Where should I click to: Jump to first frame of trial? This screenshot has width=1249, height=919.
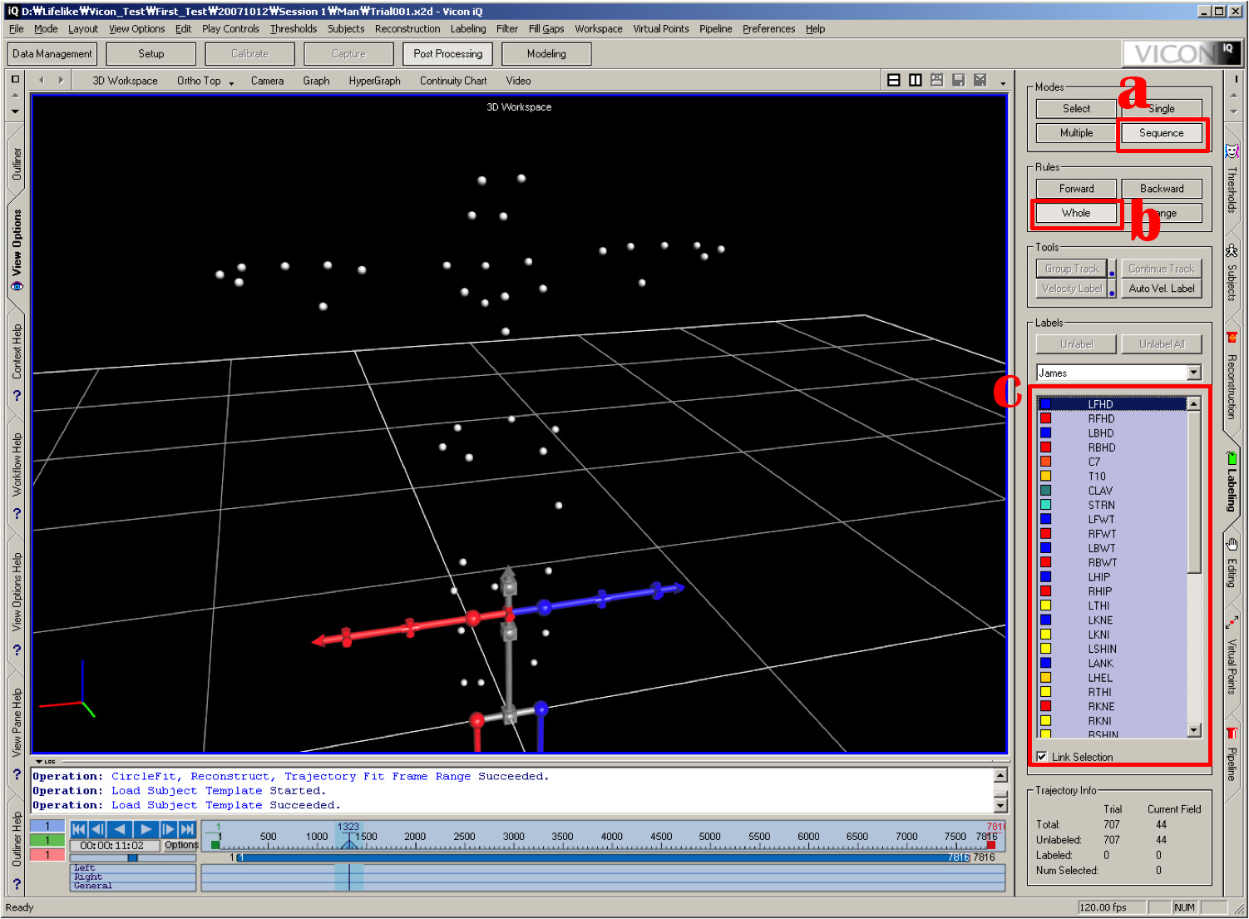[79, 829]
